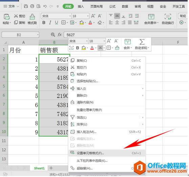Screen dimensions: 189x177
Task: Expand the Name Box B2 dropdown
Action: click(x=38, y=35)
